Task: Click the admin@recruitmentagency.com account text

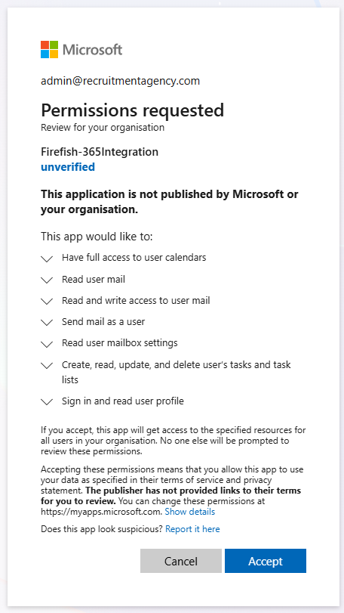Action: coord(120,81)
